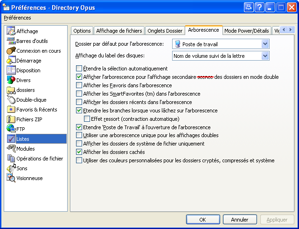Image resolution: width=299 pixels, height=229 pixels.
Task: Click the Fichiers ZIP icon
Action: 11,119
